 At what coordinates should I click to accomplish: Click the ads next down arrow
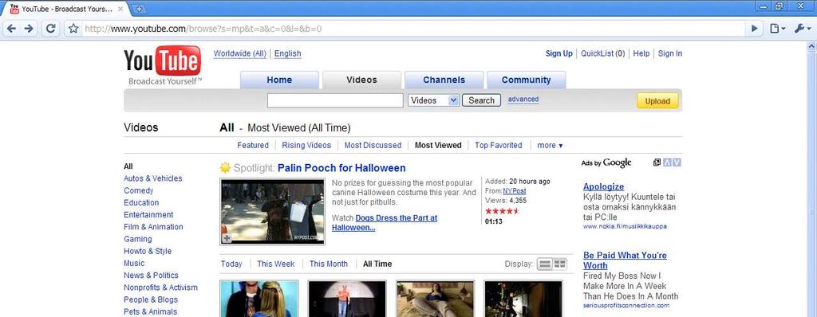(677, 162)
